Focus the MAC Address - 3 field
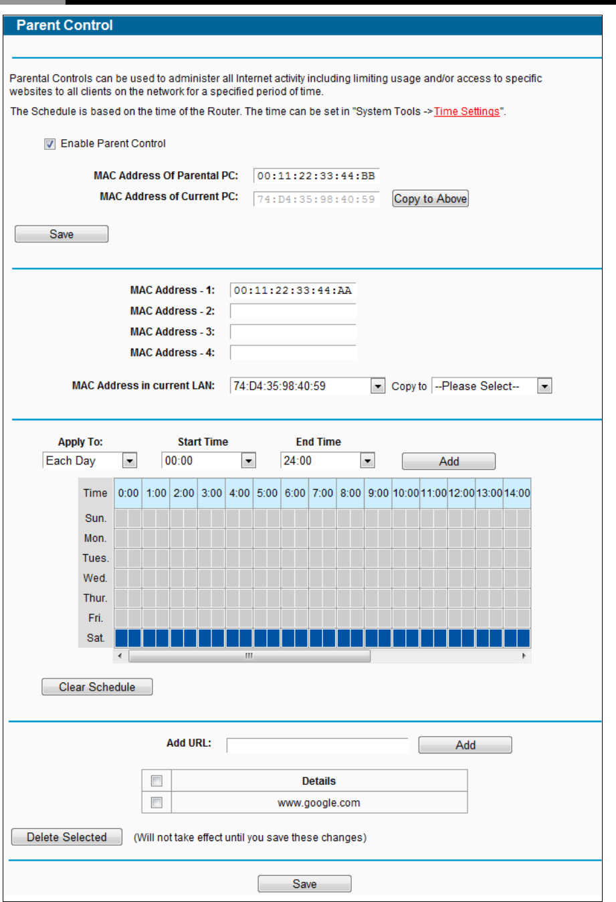 (293, 332)
